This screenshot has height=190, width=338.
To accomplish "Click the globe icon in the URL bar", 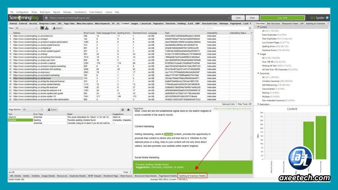I will point(46,18).
